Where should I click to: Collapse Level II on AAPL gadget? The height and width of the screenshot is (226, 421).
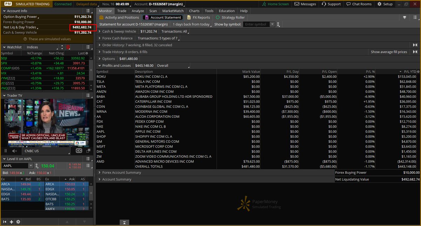click(4, 159)
